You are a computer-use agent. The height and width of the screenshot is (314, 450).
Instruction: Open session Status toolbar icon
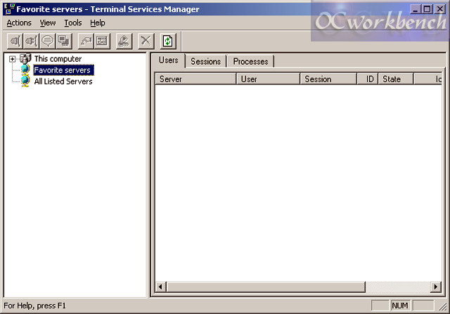[x=102, y=41]
